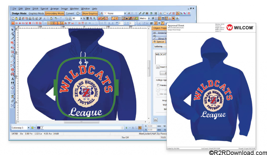Click the FX button in properties panel
The height and width of the screenshot is (155, 267).
(155, 120)
